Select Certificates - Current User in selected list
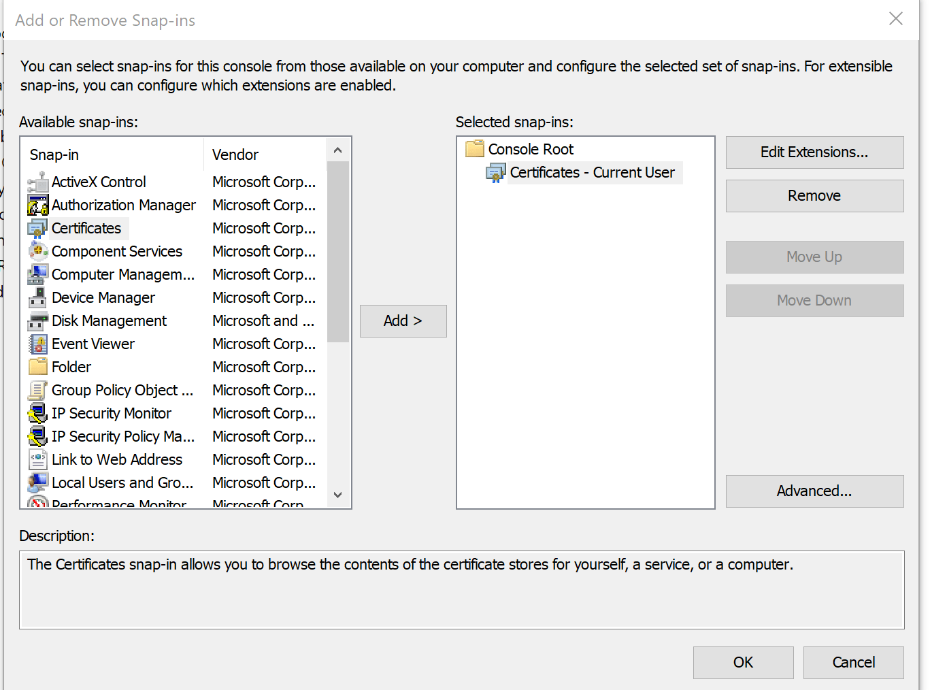The width and height of the screenshot is (947, 690). pyautogui.click(x=592, y=173)
